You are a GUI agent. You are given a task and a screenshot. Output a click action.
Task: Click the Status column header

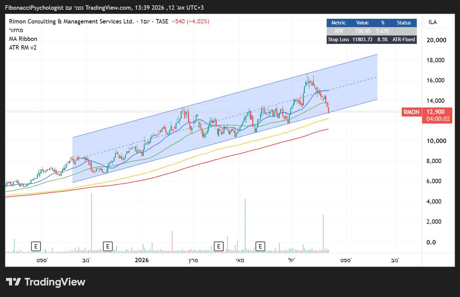pyautogui.click(x=404, y=23)
